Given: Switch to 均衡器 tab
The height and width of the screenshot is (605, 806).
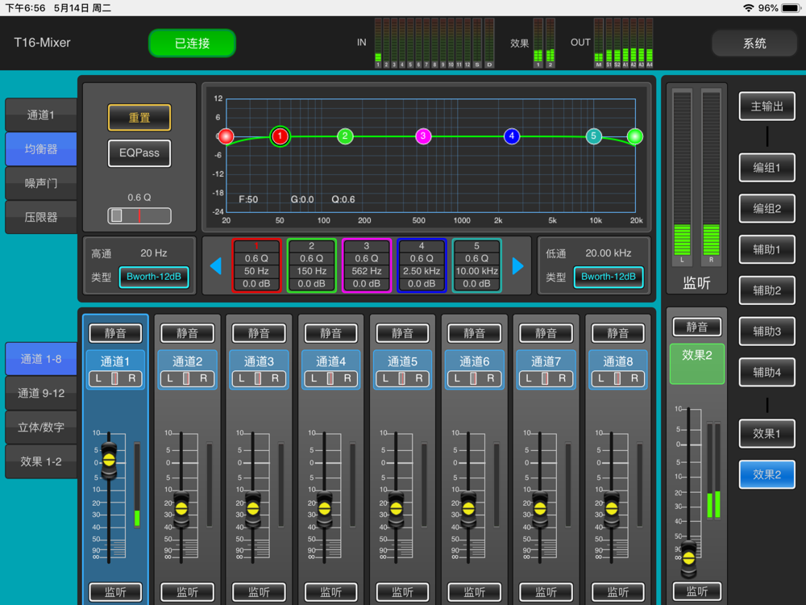Looking at the screenshot, I should [41, 149].
